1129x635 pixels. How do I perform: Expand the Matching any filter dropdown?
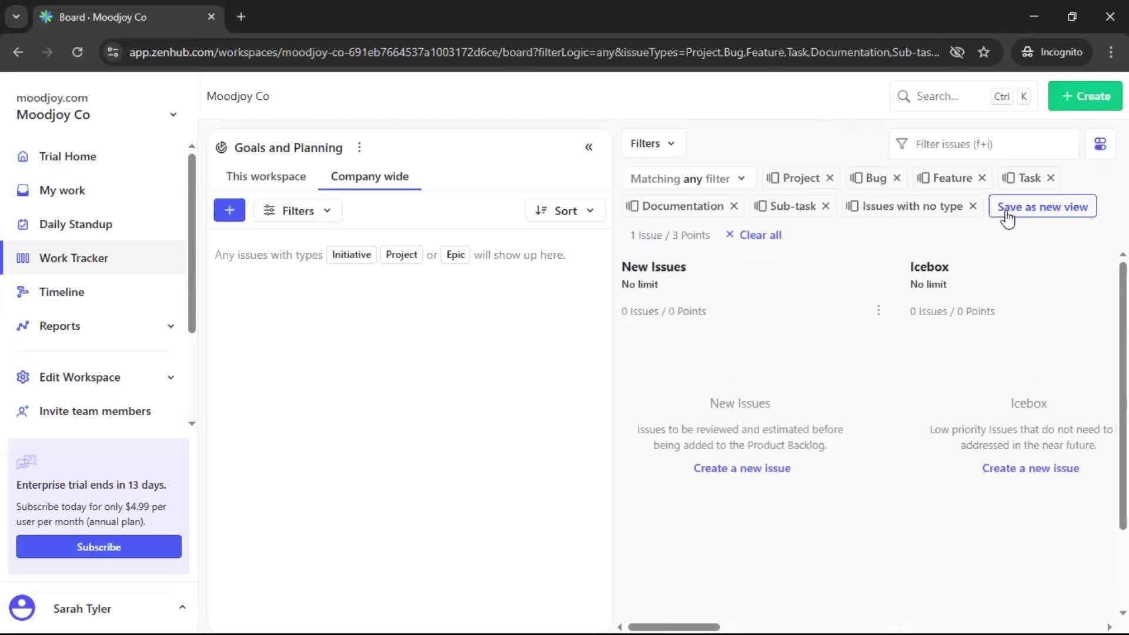pyautogui.click(x=688, y=178)
